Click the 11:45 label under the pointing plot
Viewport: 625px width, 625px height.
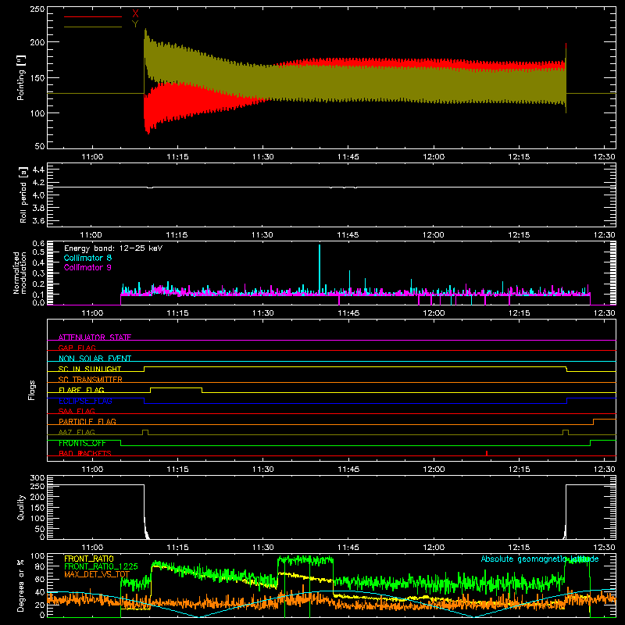(348, 157)
